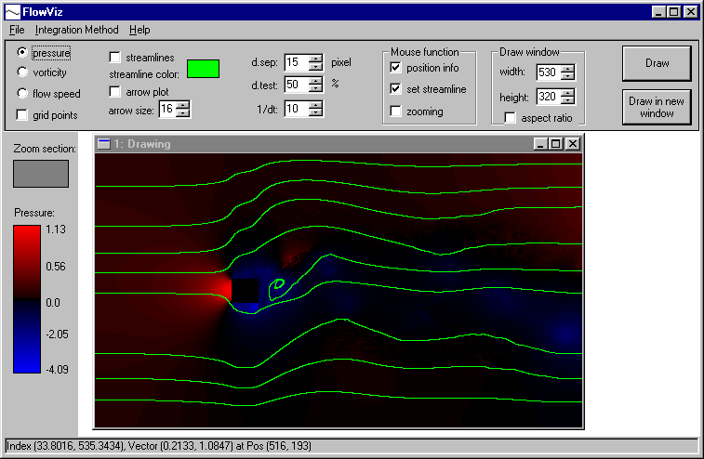The height and width of the screenshot is (459, 704).
Task: Minimize the Drawing child window
Action: 541,144
